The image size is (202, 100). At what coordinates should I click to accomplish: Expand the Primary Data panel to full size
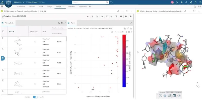coord(64,23)
